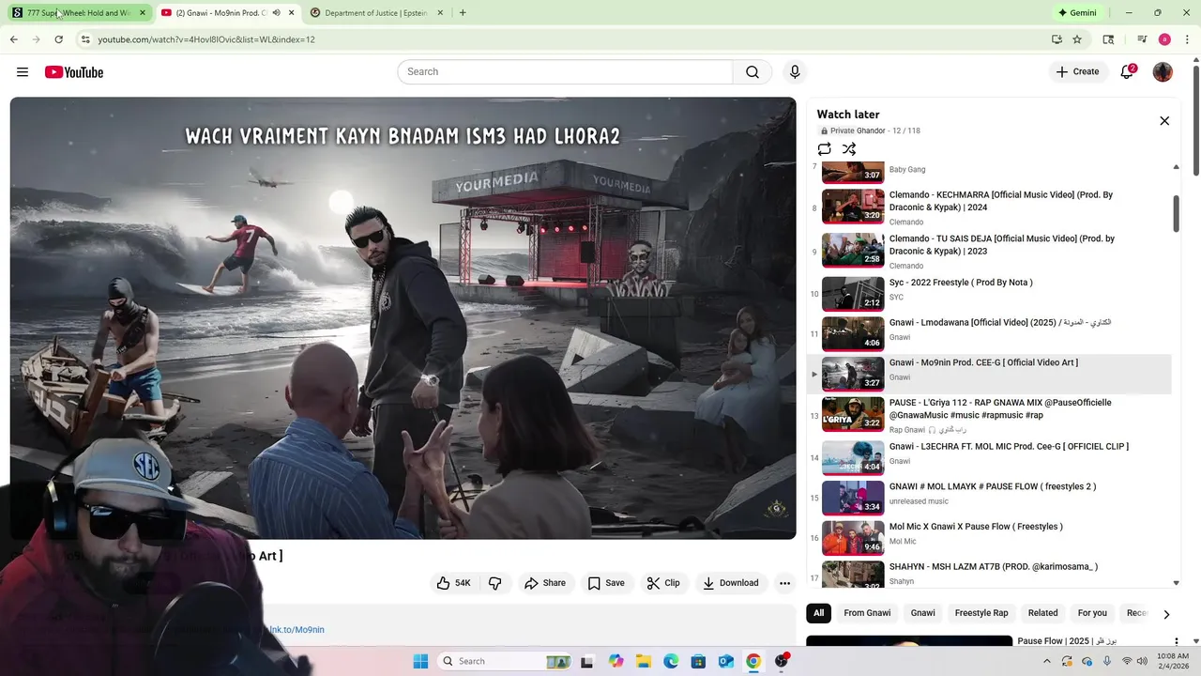Open Chrome profile avatar button
The image size is (1201, 676).
click(1164, 39)
